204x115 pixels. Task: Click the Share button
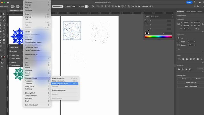tap(189, 2)
